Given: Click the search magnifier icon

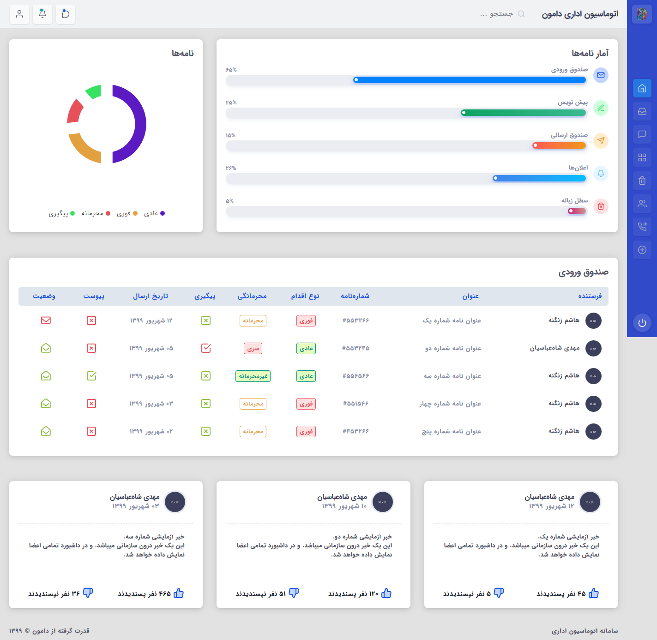Looking at the screenshot, I should click(x=521, y=14).
